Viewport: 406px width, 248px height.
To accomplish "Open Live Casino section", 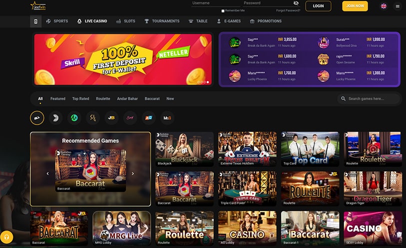I will [92, 21].
